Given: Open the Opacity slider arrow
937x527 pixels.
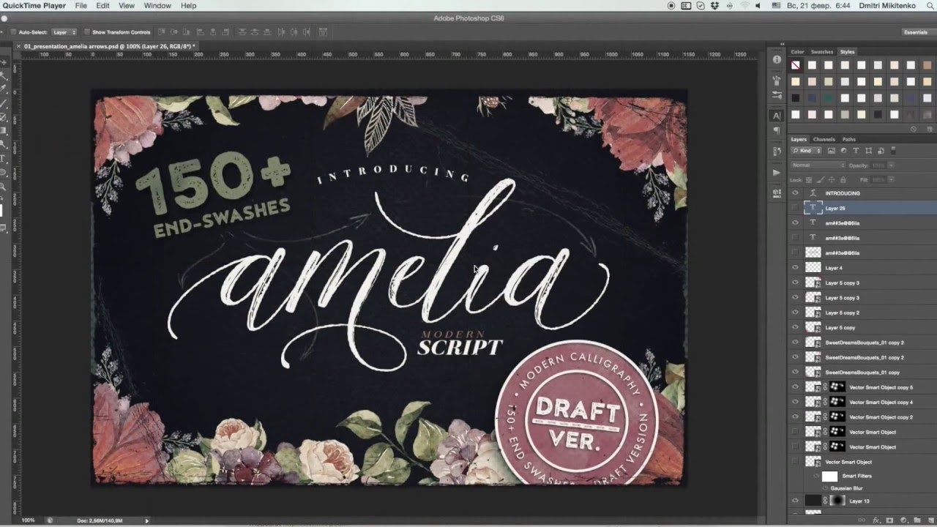Looking at the screenshot, I should [x=891, y=165].
